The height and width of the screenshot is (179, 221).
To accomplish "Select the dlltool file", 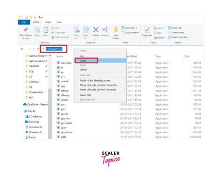I will pos(62,91).
